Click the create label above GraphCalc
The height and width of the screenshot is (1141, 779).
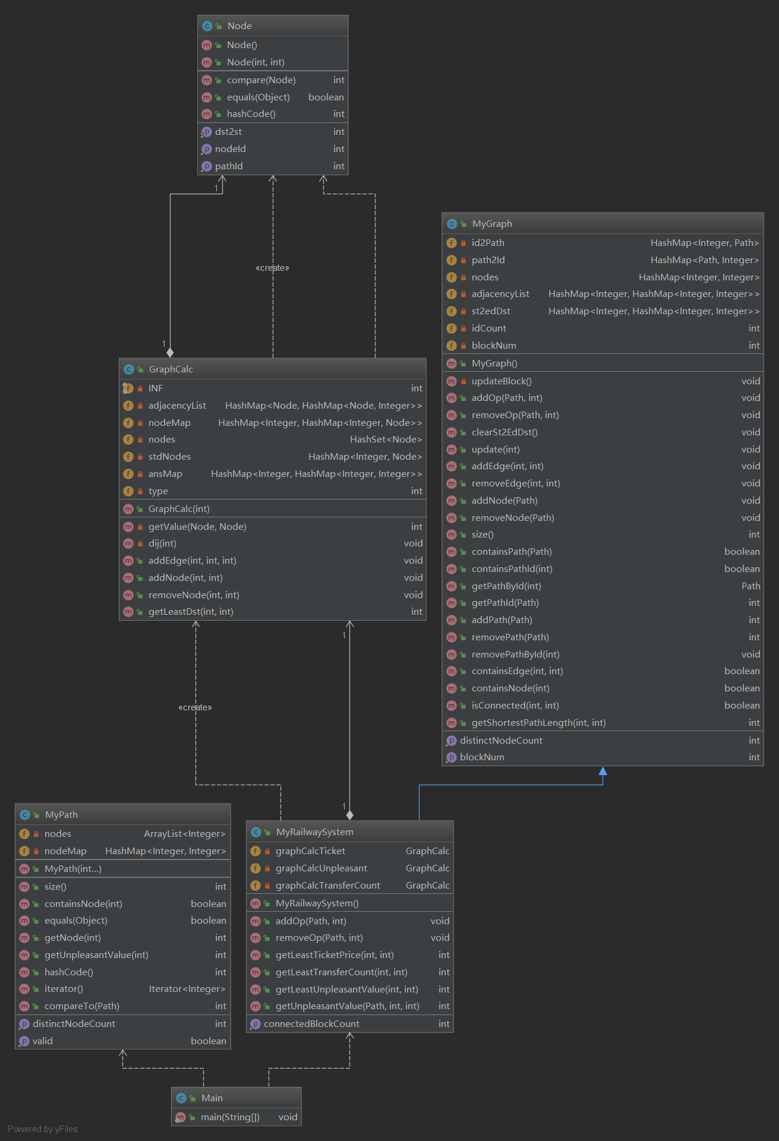coord(272,268)
